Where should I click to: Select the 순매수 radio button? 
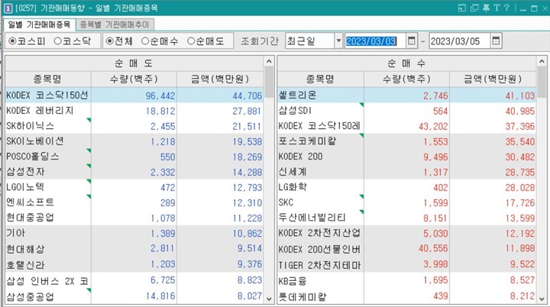(x=160, y=41)
